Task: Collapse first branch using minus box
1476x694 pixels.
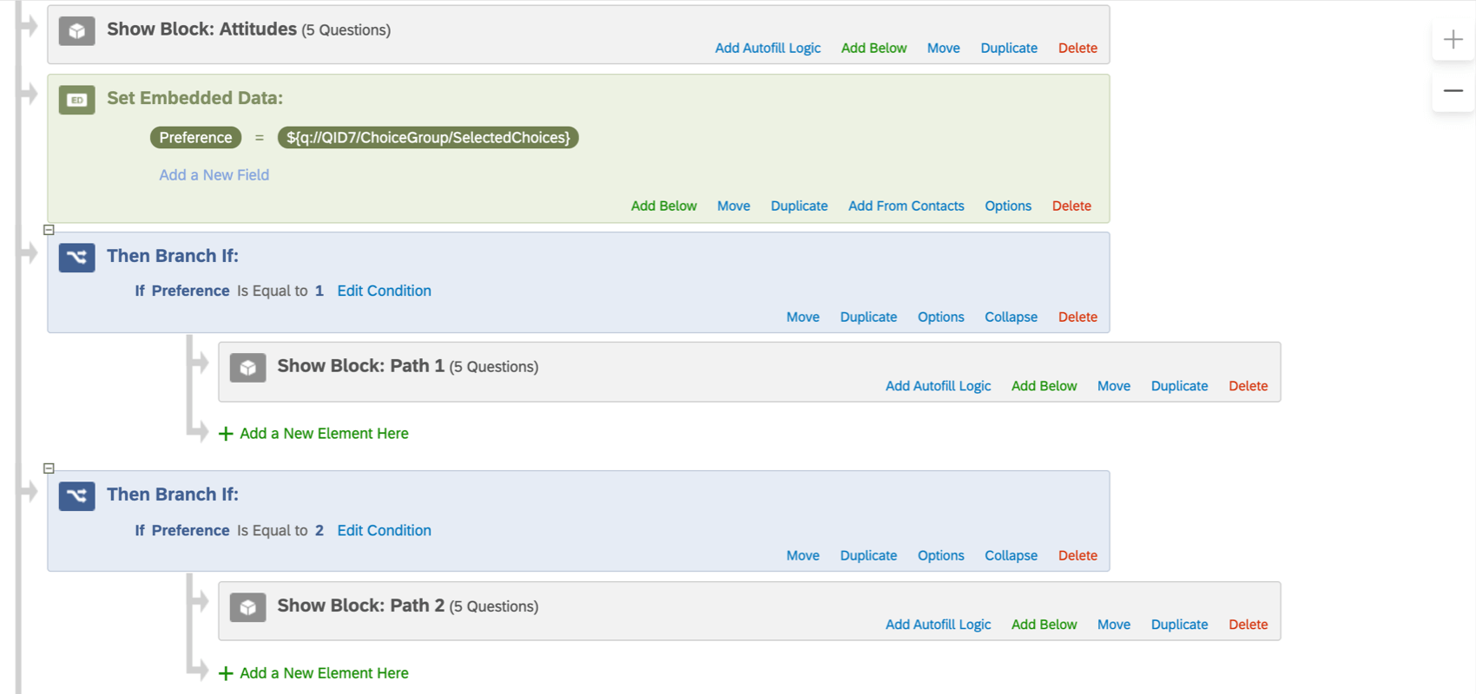Action: (49, 230)
